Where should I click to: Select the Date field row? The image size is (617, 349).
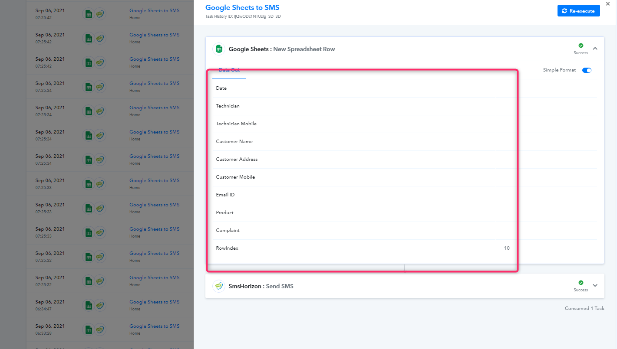click(x=405, y=88)
